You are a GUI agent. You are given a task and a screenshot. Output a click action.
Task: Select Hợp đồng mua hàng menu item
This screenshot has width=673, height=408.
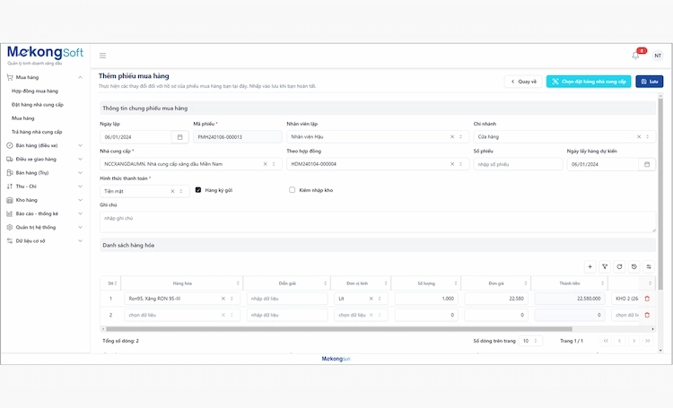pyautogui.click(x=35, y=91)
